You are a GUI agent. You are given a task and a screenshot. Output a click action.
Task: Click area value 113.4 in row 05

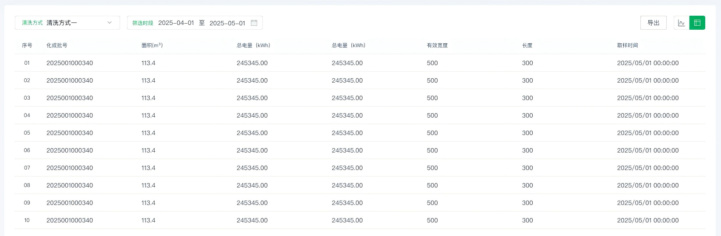(x=148, y=133)
